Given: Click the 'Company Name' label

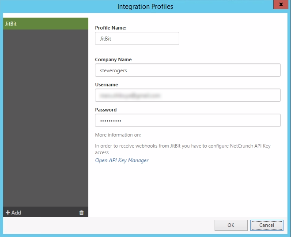Looking at the screenshot, I should pyautogui.click(x=113, y=59).
